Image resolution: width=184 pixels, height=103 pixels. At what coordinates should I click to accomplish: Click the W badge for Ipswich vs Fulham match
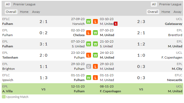click(89, 78)
